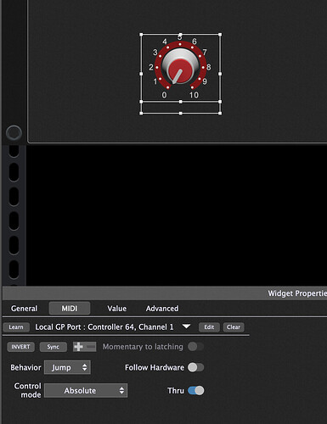This screenshot has height=424, width=327.
Task: Disable the Thru toggle
Action: [x=195, y=390]
